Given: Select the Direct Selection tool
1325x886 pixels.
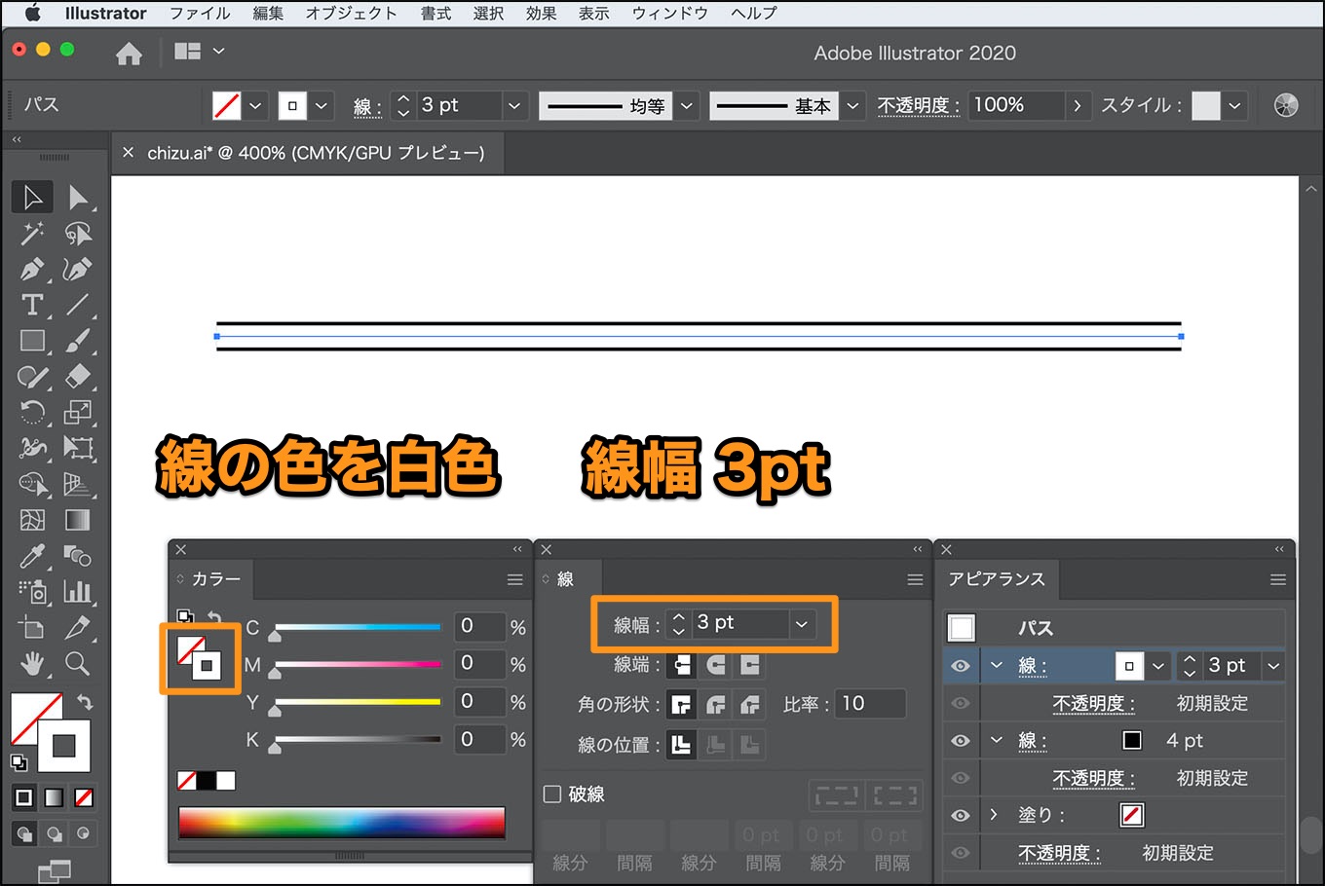Looking at the screenshot, I should pyautogui.click(x=78, y=197).
